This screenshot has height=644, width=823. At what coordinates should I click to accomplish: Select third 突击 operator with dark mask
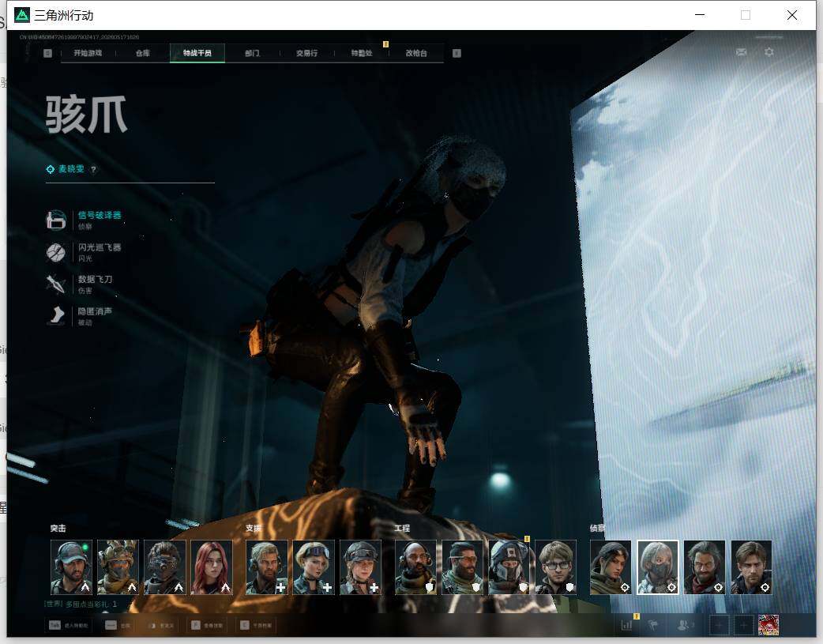[165, 567]
